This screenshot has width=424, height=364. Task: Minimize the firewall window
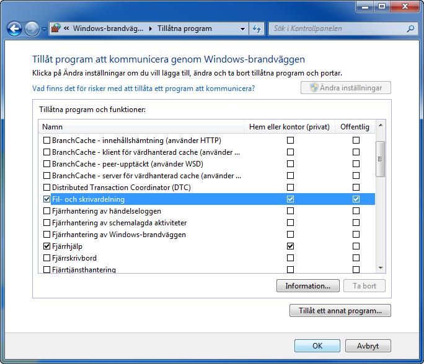pyautogui.click(x=365, y=6)
